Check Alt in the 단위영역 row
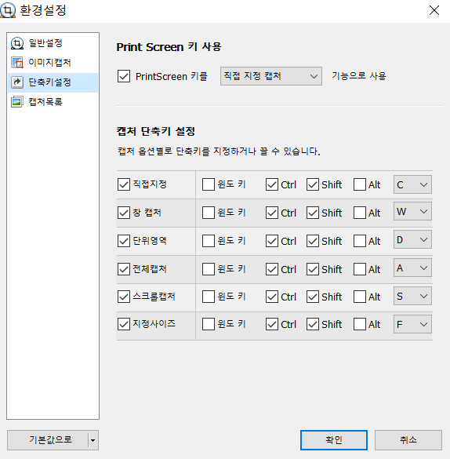Image resolution: width=450 pixels, height=459 pixels. coord(360,241)
